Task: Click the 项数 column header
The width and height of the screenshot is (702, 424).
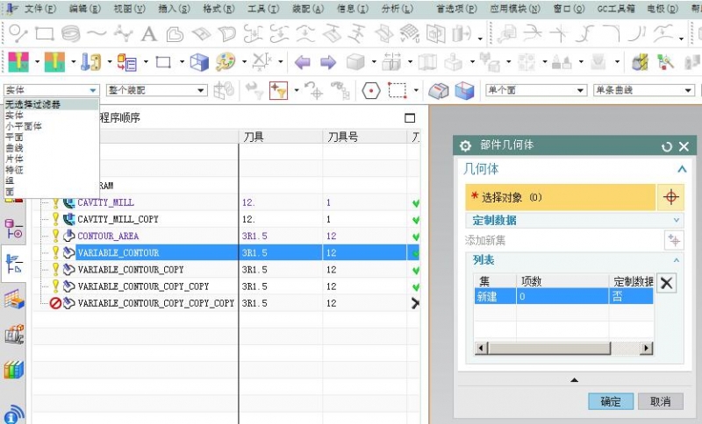Action: pyautogui.click(x=562, y=281)
